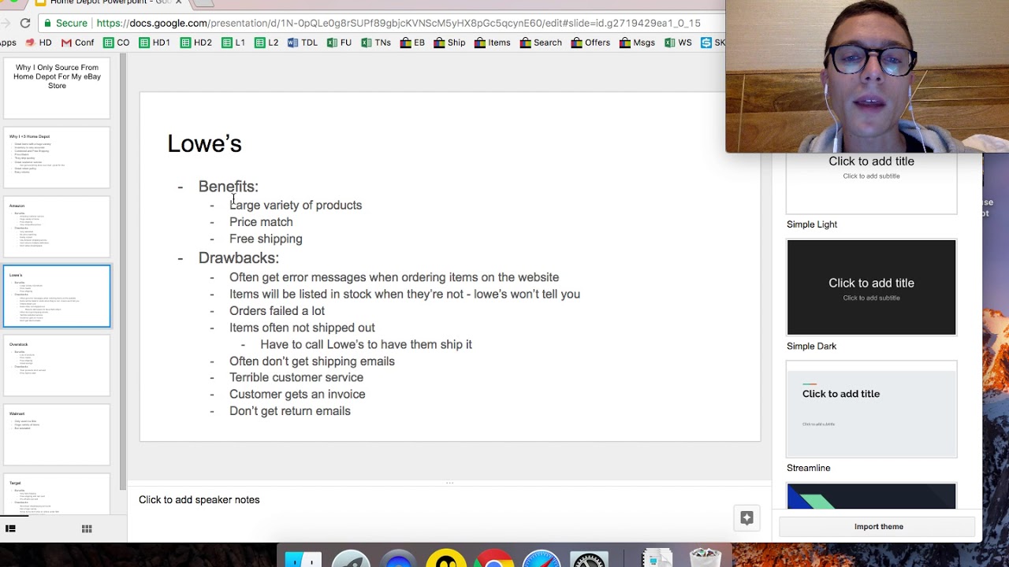This screenshot has width=1009, height=567.
Task: Click the Import theme button
Action: [x=878, y=527]
